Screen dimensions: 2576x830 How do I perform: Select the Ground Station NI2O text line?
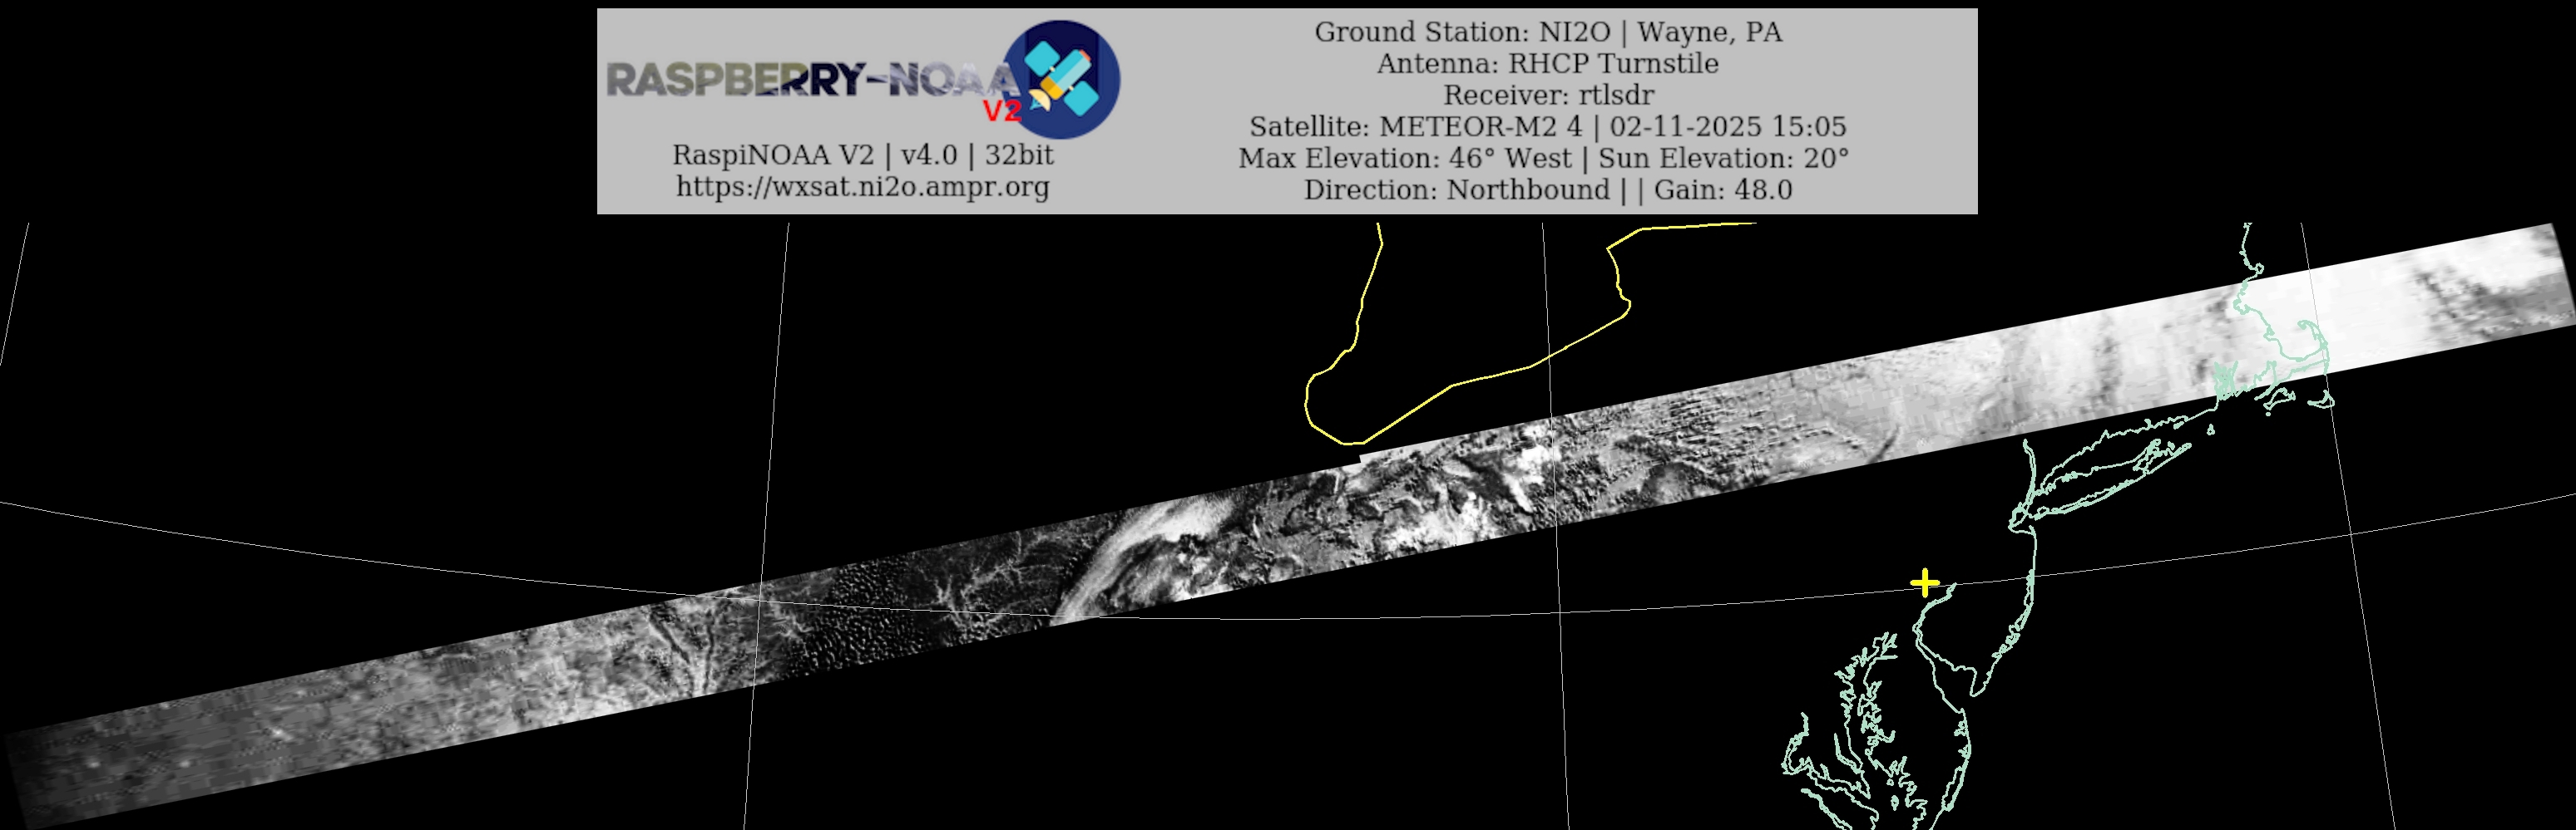point(1547,32)
